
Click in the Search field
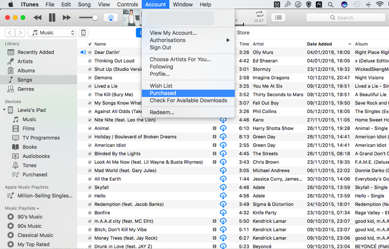pyautogui.click(x=345, y=17)
